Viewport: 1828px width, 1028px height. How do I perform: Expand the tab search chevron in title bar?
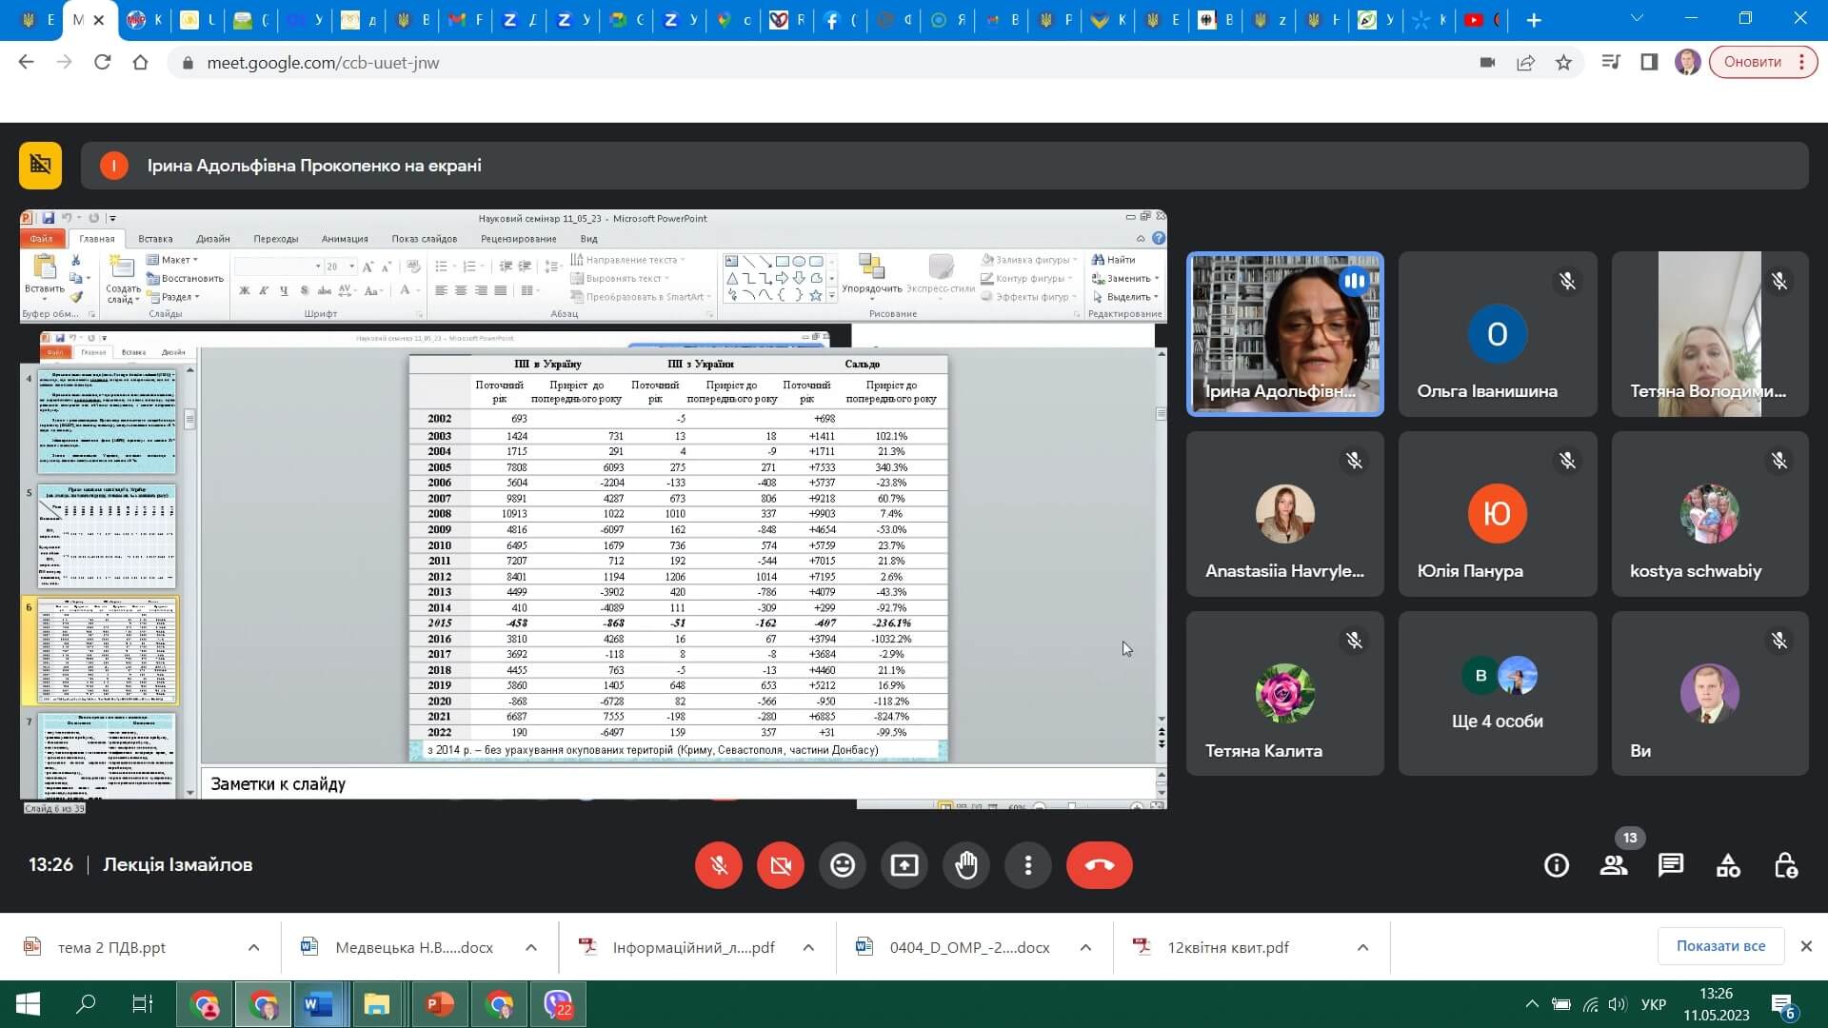(x=1637, y=19)
